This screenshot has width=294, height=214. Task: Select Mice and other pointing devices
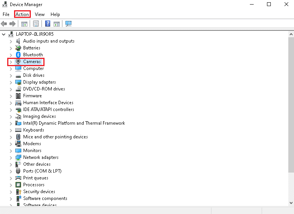pyautogui.click(x=55, y=137)
